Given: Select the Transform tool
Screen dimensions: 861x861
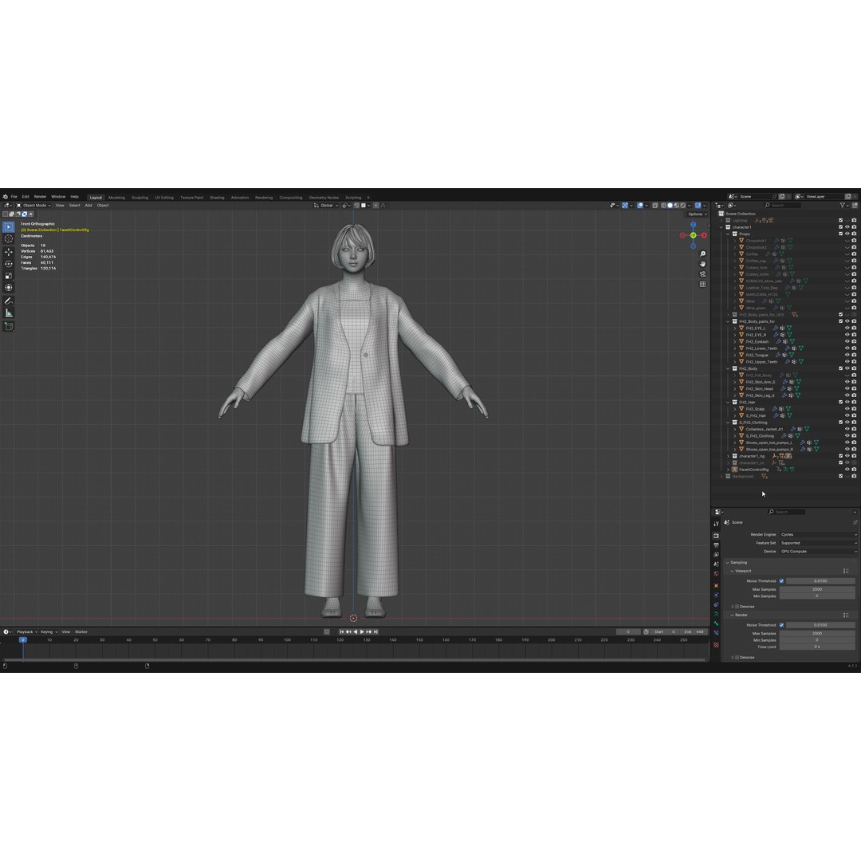Looking at the screenshot, I should 8,288.
